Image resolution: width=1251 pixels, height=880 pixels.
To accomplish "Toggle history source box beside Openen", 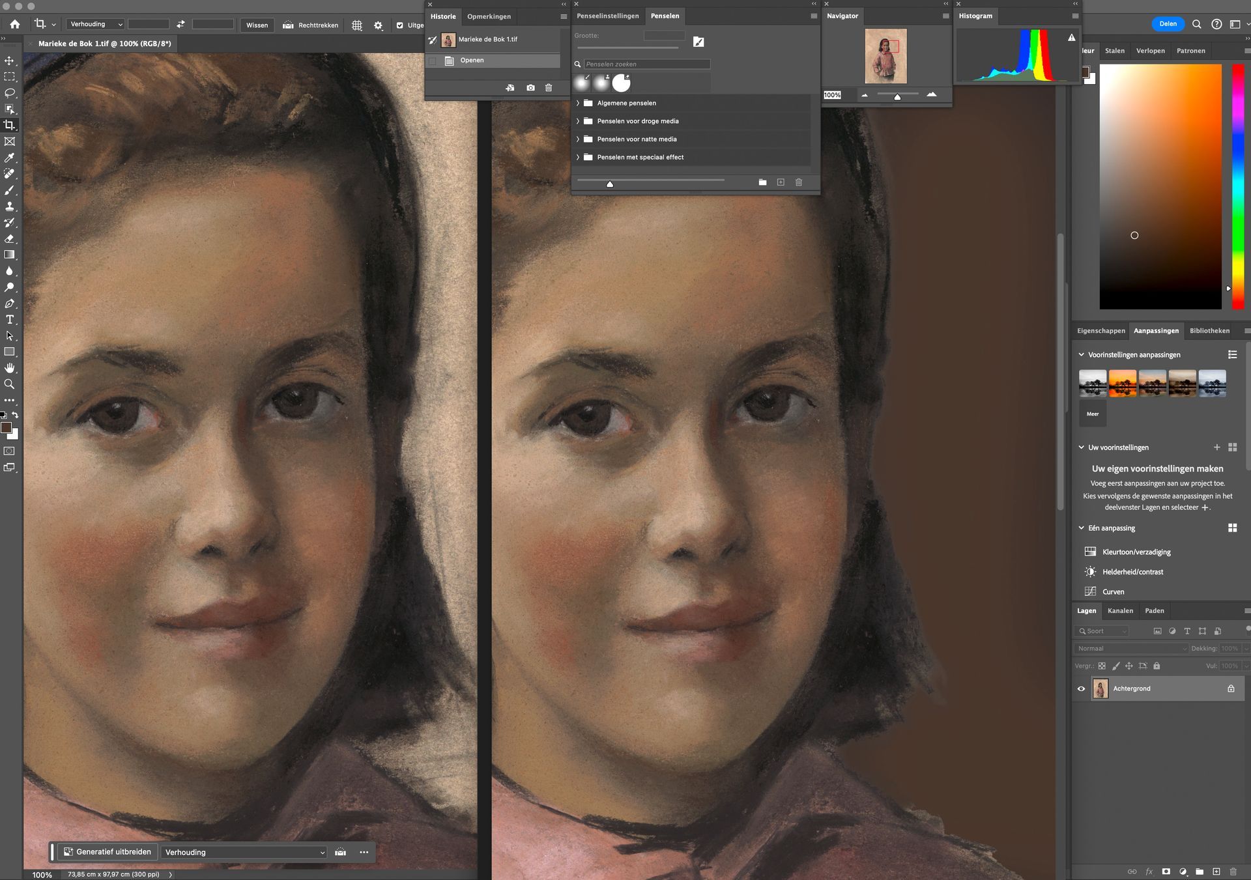I will click(x=433, y=61).
